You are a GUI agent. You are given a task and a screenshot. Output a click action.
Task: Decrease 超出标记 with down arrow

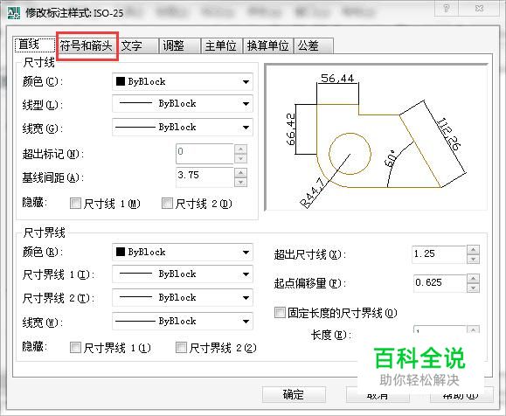pyautogui.click(x=240, y=159)
